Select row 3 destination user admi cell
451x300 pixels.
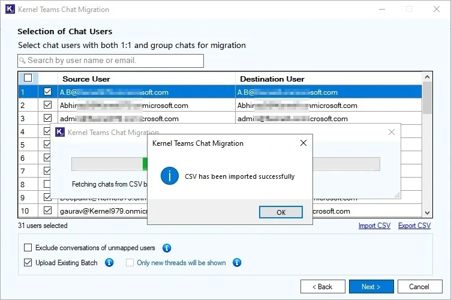point(329,119)
